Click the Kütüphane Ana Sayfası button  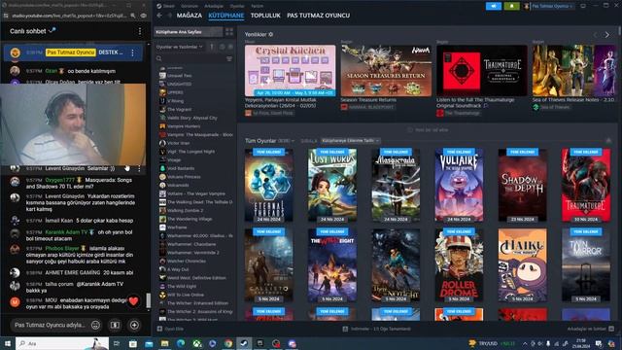(x=188, y=32)
